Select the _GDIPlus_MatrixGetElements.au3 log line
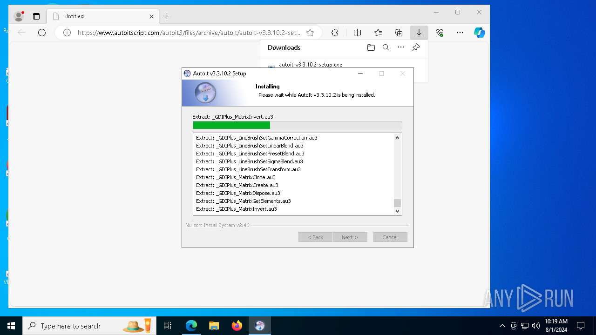 click(x=244, y=201)
